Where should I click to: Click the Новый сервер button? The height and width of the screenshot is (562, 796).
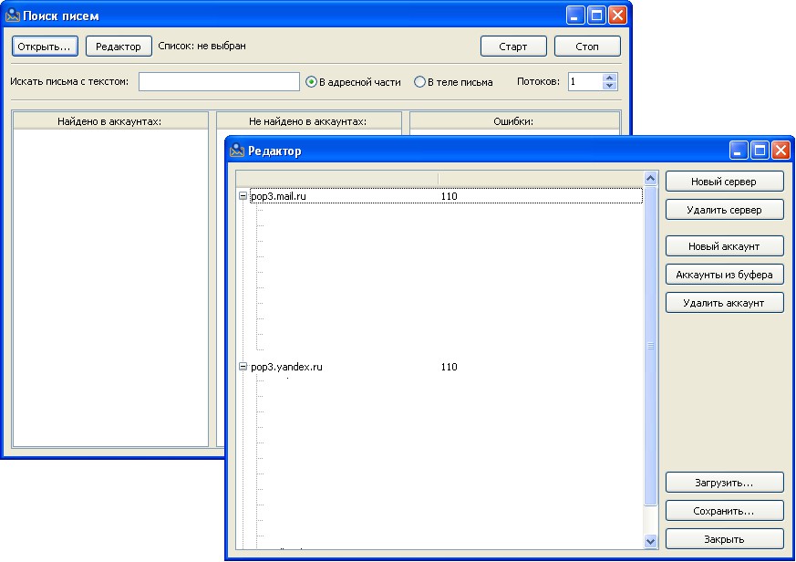[x=724, y=182]
